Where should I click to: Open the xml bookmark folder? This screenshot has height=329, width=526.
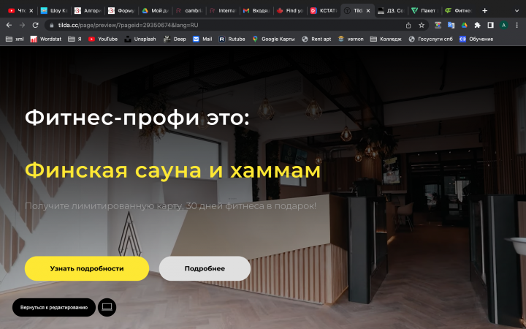point(15,39)
